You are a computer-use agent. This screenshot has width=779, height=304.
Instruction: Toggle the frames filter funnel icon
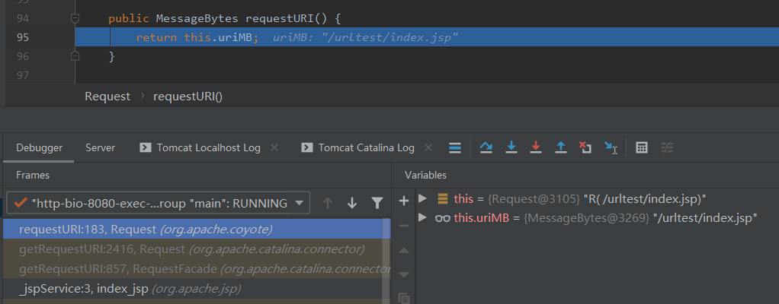(377, 203)
